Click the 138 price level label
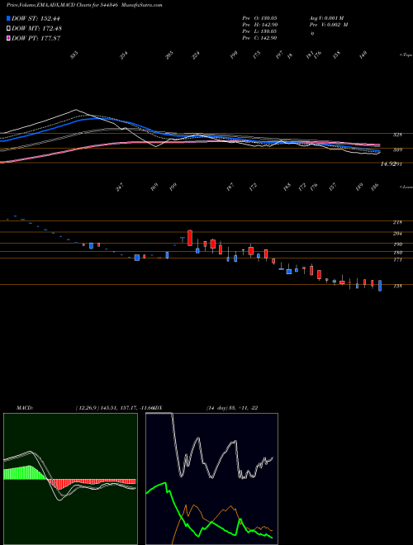413x545 pixels. pos(398,287)
